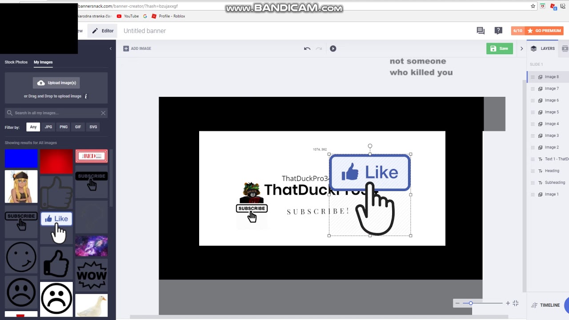Filter images by PNG

(64, 127)
